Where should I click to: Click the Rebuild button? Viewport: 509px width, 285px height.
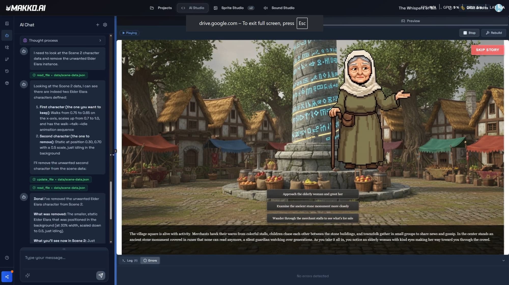coord(493,33)
